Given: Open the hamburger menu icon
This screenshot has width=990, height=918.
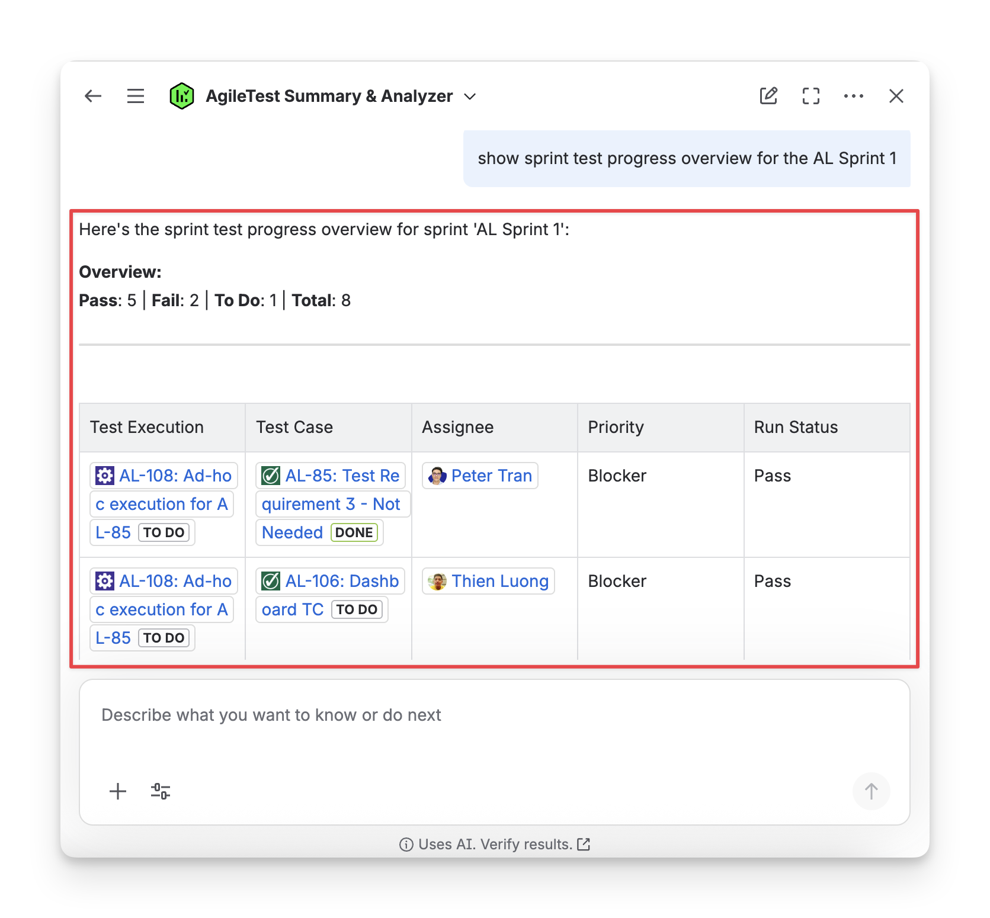Looking at the screenshot, I should (x=136, y=96).
